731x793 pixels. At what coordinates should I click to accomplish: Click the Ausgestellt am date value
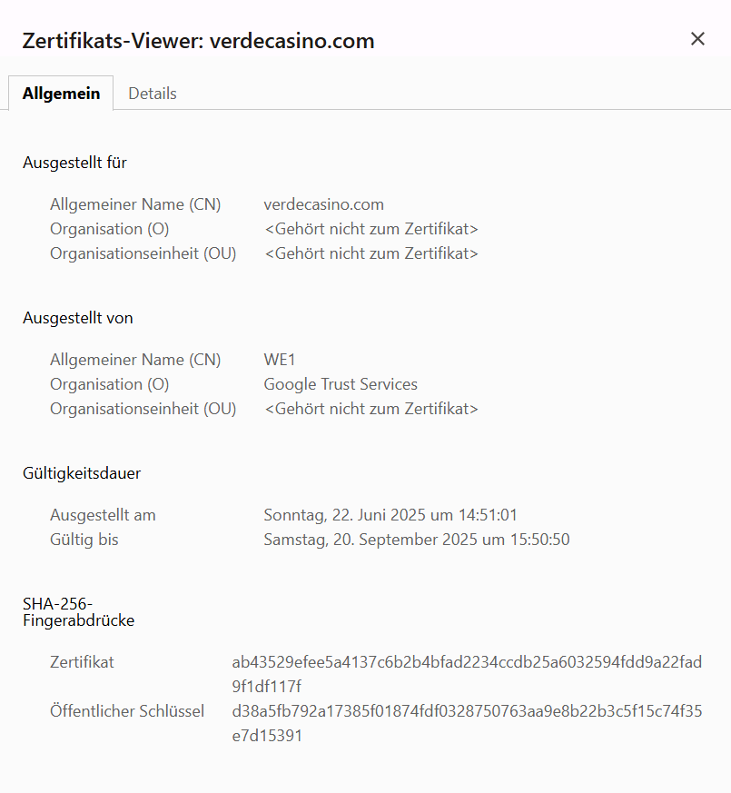(390, 515)
